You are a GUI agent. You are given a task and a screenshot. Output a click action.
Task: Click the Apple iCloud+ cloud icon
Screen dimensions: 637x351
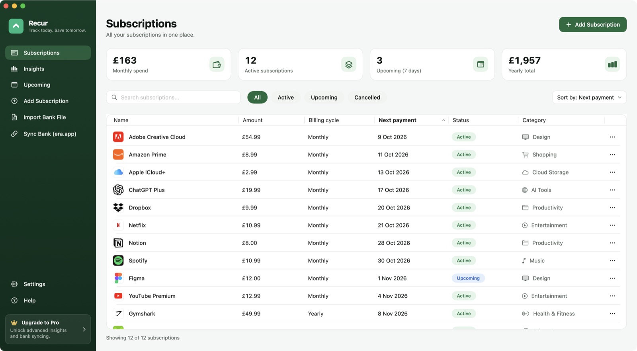click(x=118, y=172)
